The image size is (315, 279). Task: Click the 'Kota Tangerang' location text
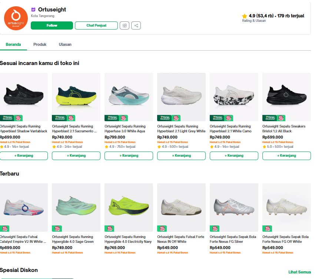[x=43, y=16]
